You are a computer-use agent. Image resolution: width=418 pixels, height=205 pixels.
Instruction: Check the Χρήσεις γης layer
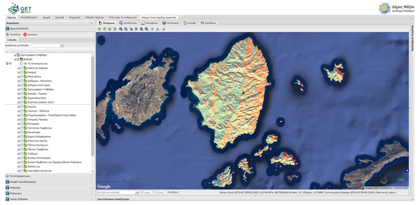point(21,166)
